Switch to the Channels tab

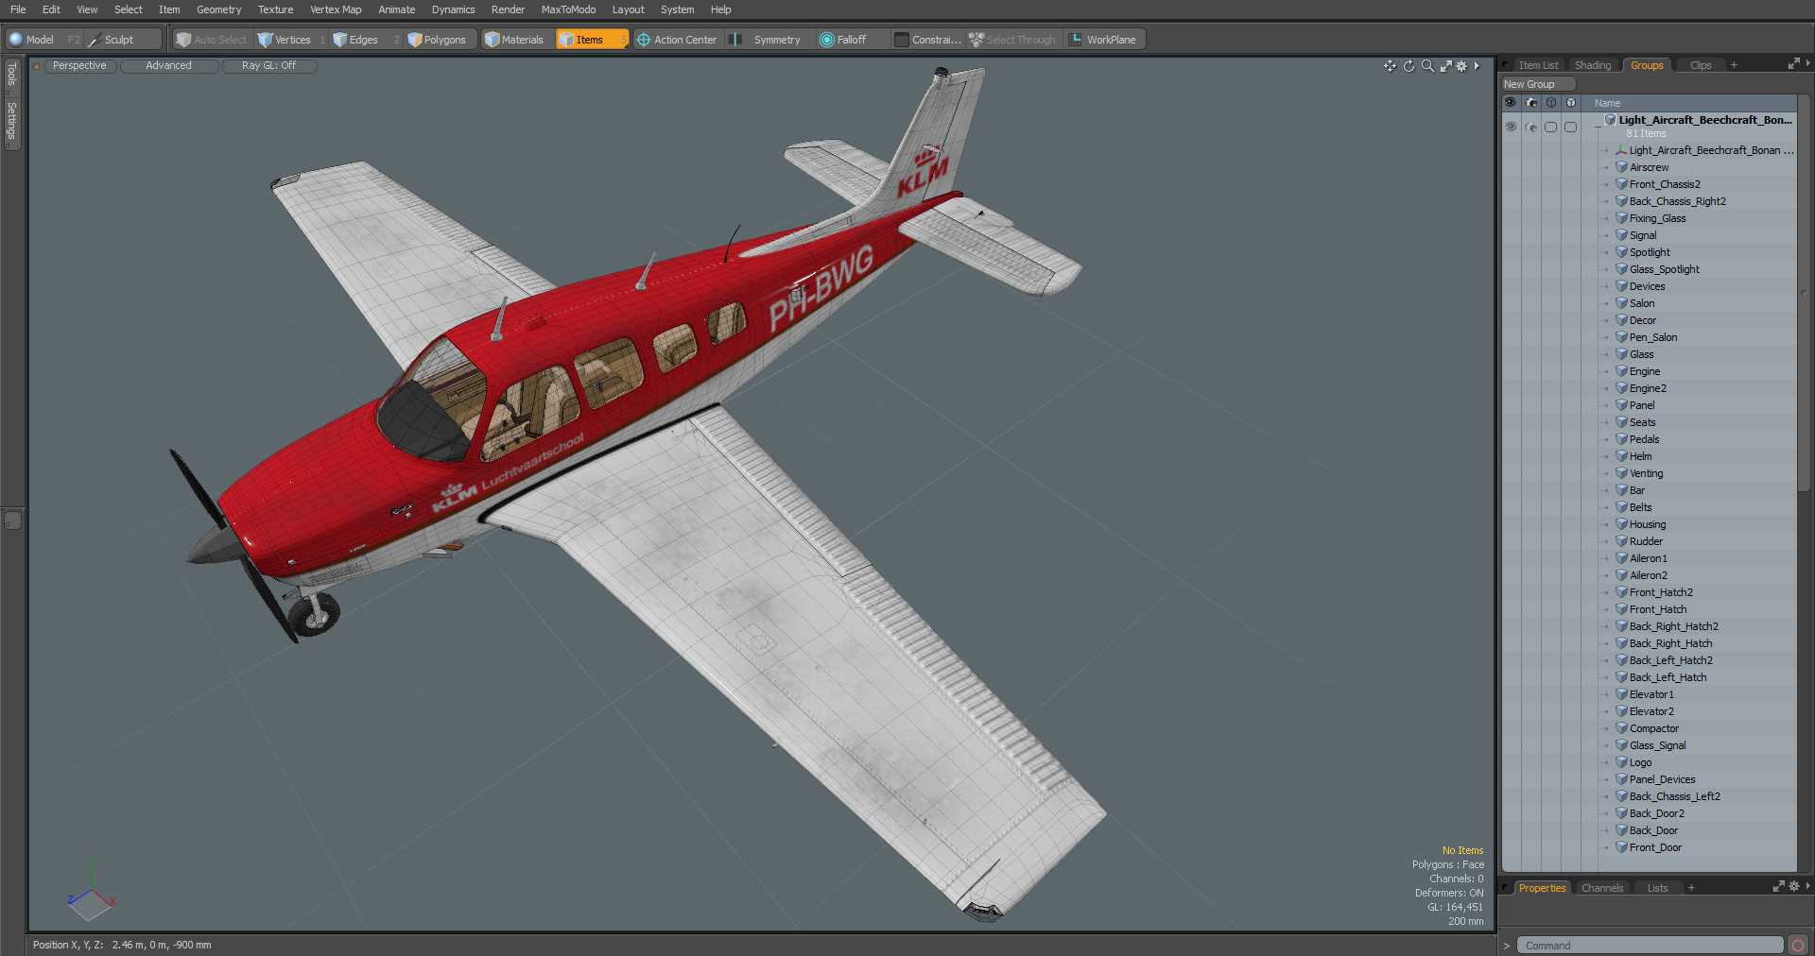point(1602,888)
